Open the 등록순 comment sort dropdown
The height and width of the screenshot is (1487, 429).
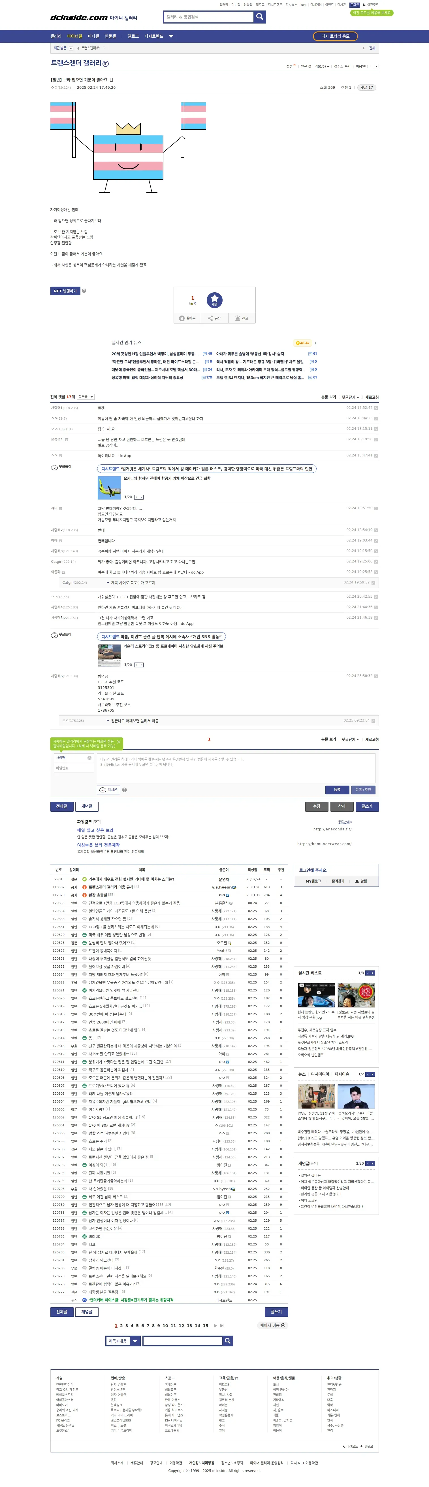[85, 397]
